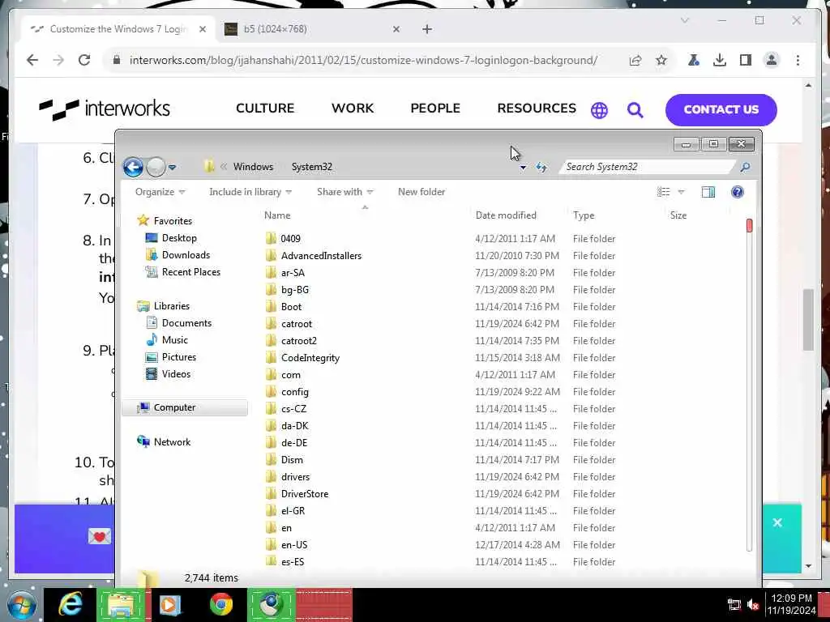
Task: Open the More view options dropdown arrow
Action: pyautogui.click(x=681, y=192)
